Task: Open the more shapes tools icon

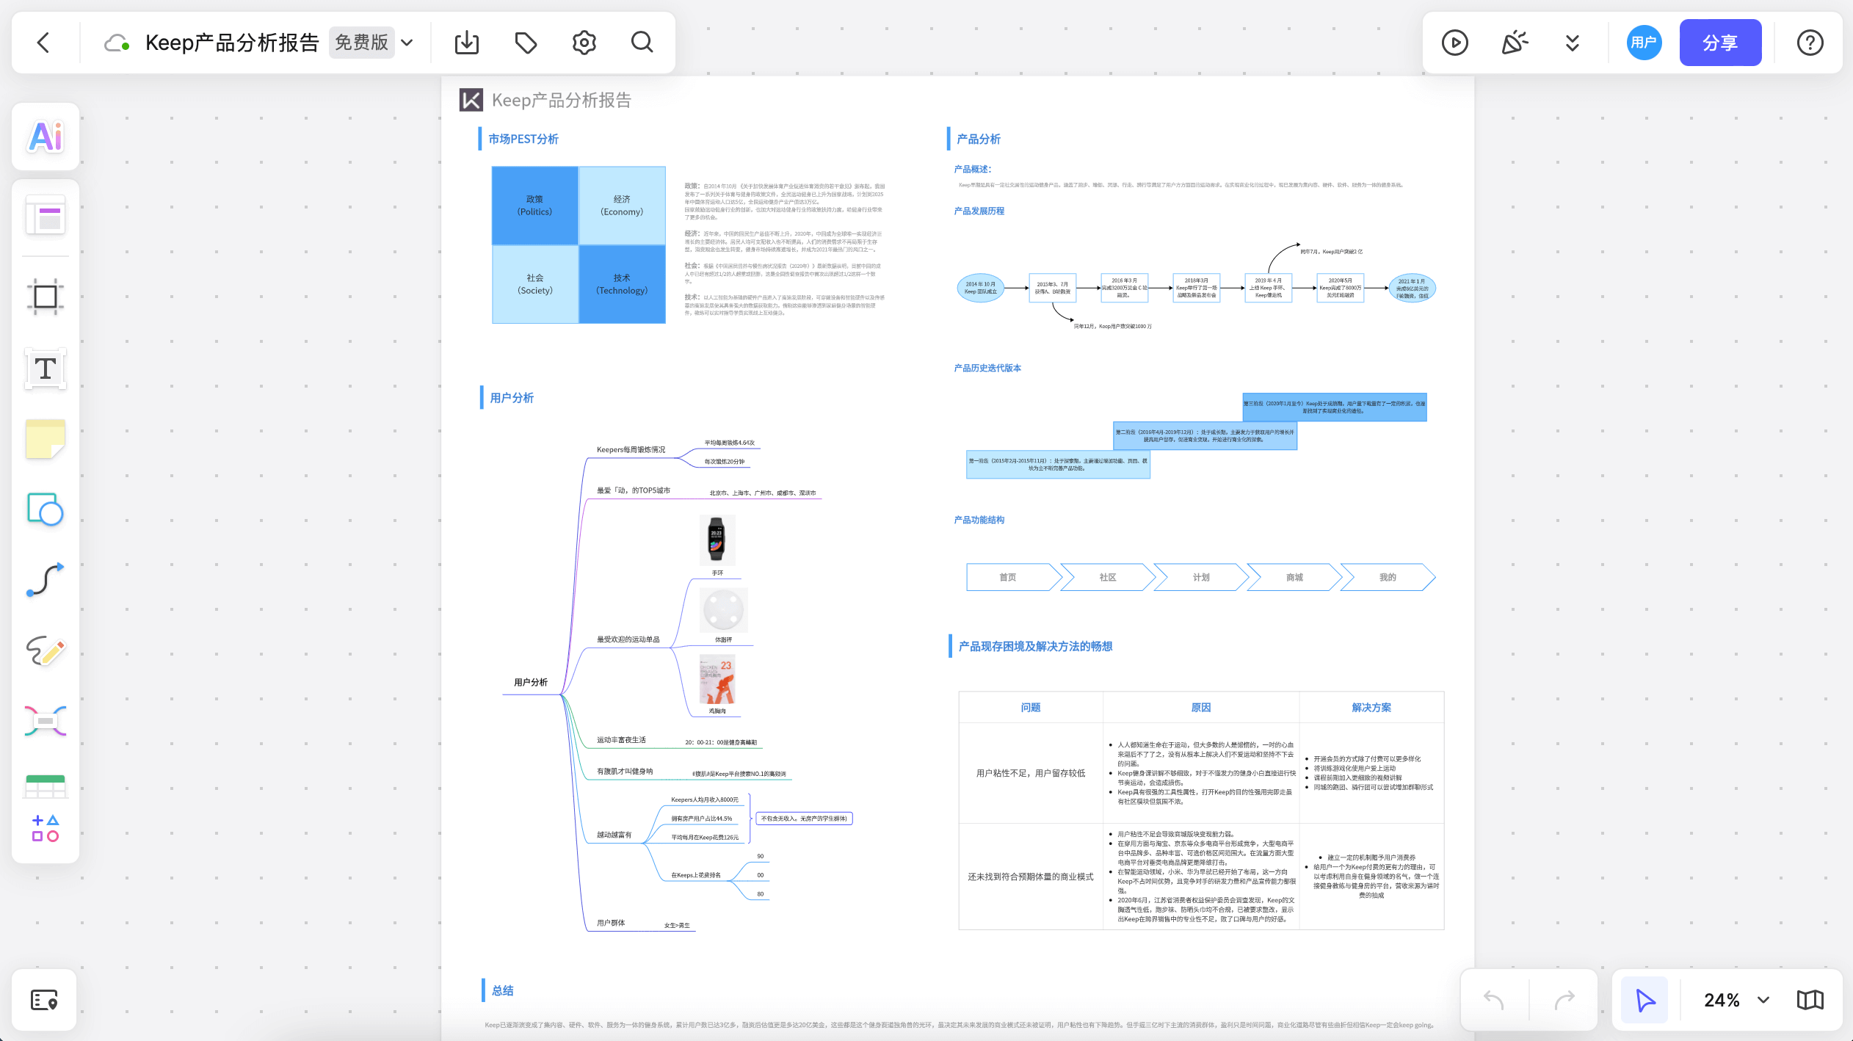Action: pyautogui.click(x=46, y=828)
